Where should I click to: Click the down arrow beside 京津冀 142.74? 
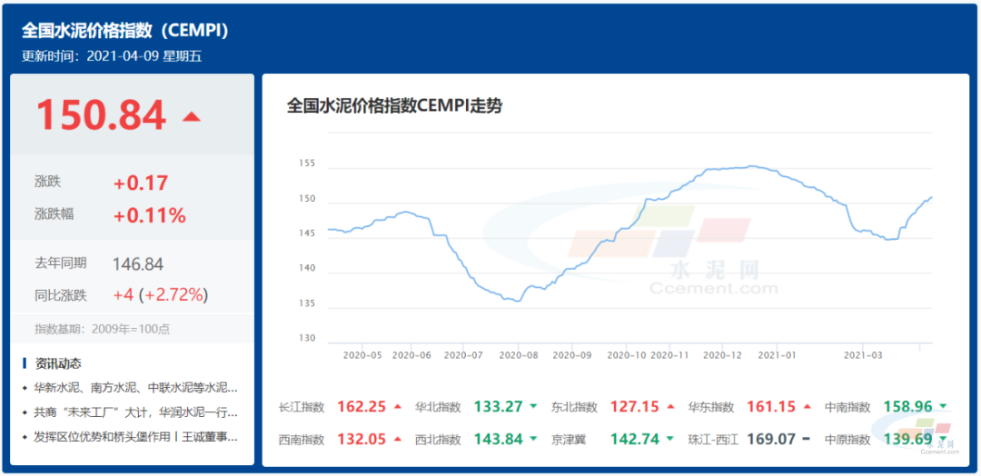[x=669, y=440]
